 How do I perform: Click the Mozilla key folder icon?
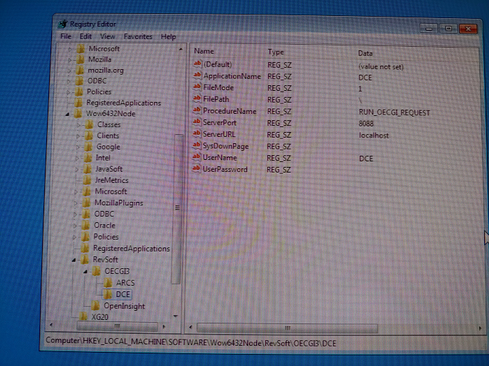point(80,59)
